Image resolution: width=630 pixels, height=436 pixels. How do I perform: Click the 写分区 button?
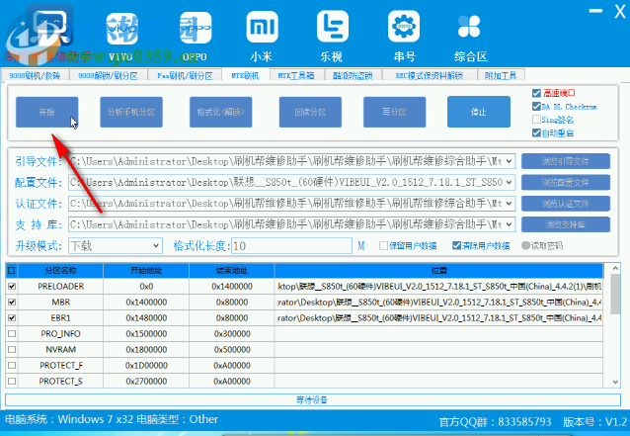(395, 112)
